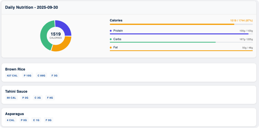Click the orange Fat legend dot
The image size is (259, 128).
(x=111, y=47)
